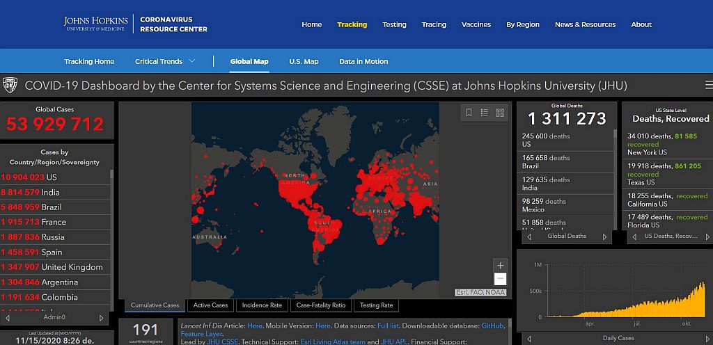This screenshot has height=345, width=713.
Task: Open the By Region menu item
Action: [x=523, y=24]
